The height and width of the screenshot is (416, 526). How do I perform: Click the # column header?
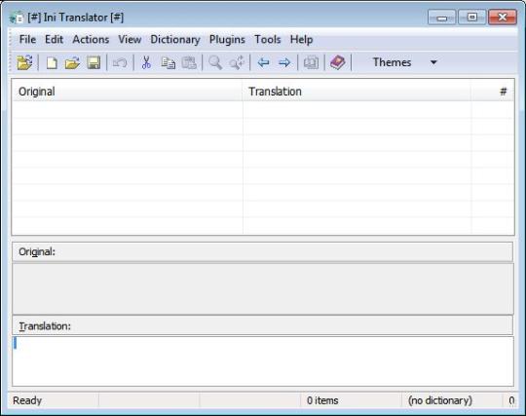[x=492, y=92]
